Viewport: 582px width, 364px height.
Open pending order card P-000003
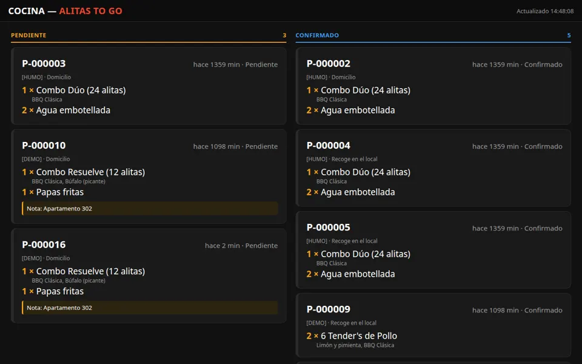(x=149, y=86)
